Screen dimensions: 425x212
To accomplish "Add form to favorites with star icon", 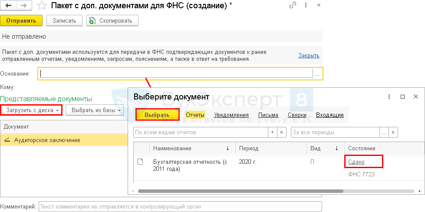I will (41, 6).
